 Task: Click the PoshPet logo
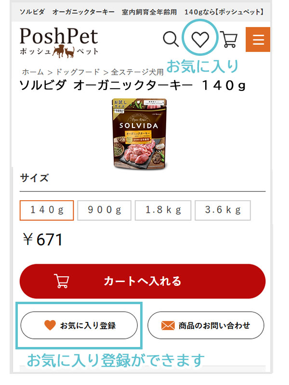[x=59, y=42]
